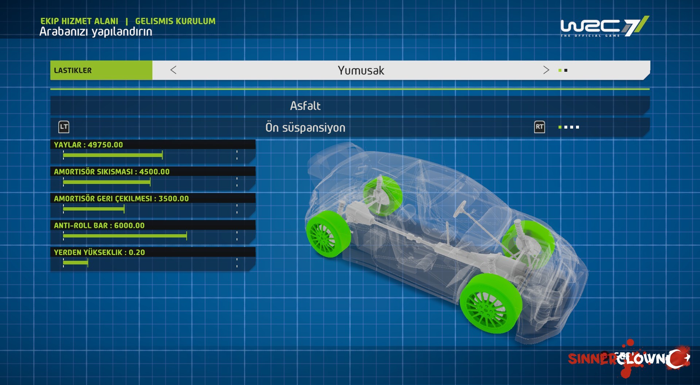Click the rear-right green wheel on the model
The width and height of the screenshot is (700, 385).
(328, 234)
